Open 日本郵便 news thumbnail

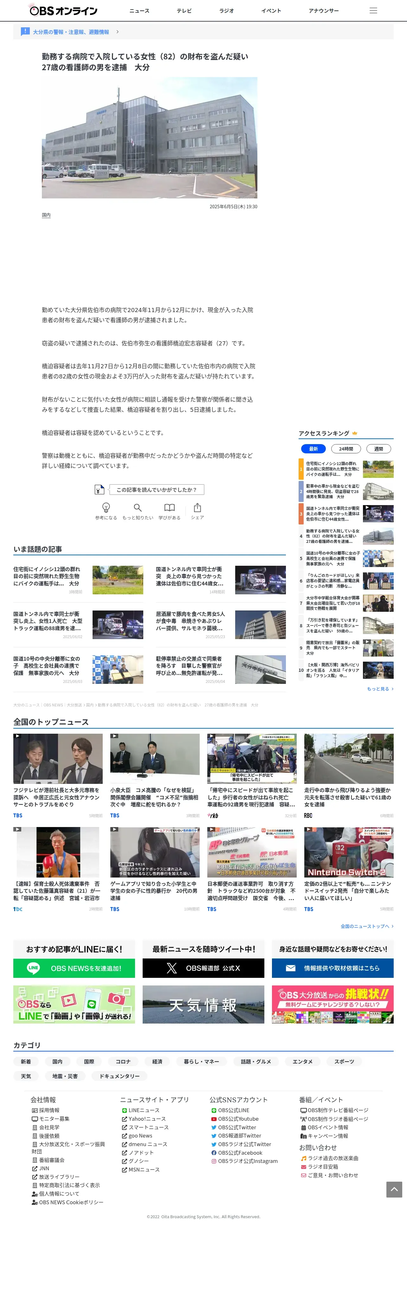(x=252, y=852)
